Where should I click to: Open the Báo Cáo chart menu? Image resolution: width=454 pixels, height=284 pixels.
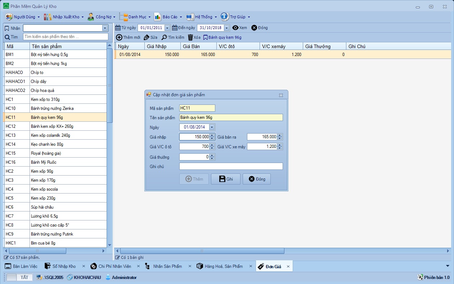coord(168,17)
